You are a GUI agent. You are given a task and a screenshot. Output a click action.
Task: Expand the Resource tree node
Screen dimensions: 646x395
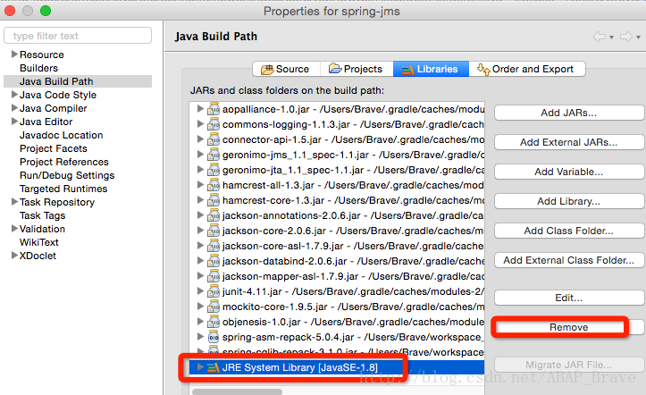click(14, 54)
